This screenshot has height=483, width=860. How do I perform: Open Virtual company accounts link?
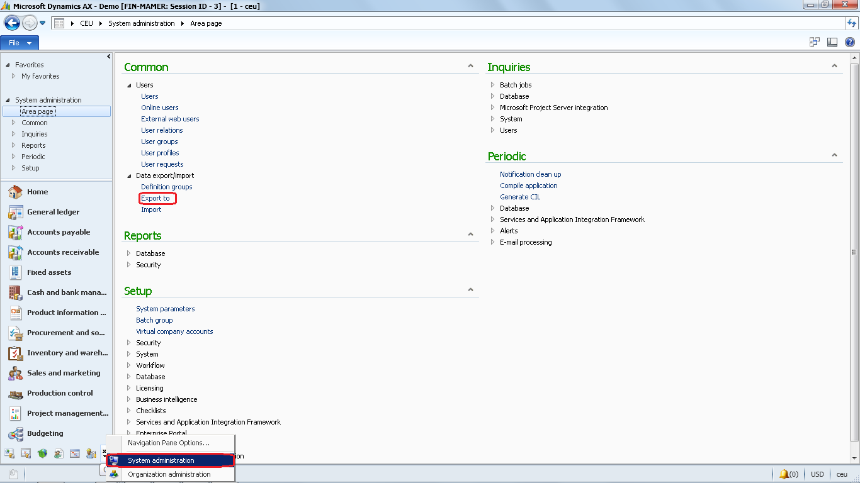(174, 331)
